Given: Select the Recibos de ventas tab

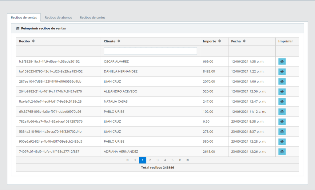Looking at the screenshot, I should (24, 18).
